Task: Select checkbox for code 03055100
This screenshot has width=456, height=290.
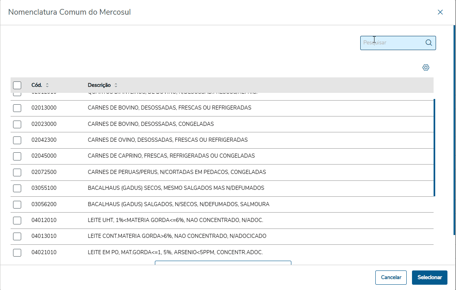Action: 17,188
